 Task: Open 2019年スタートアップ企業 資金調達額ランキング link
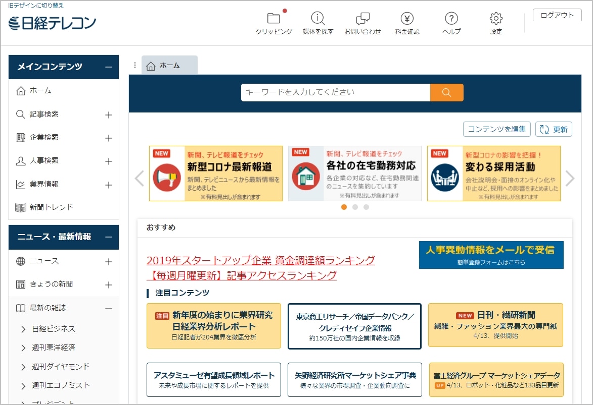(x=260, y=260)
